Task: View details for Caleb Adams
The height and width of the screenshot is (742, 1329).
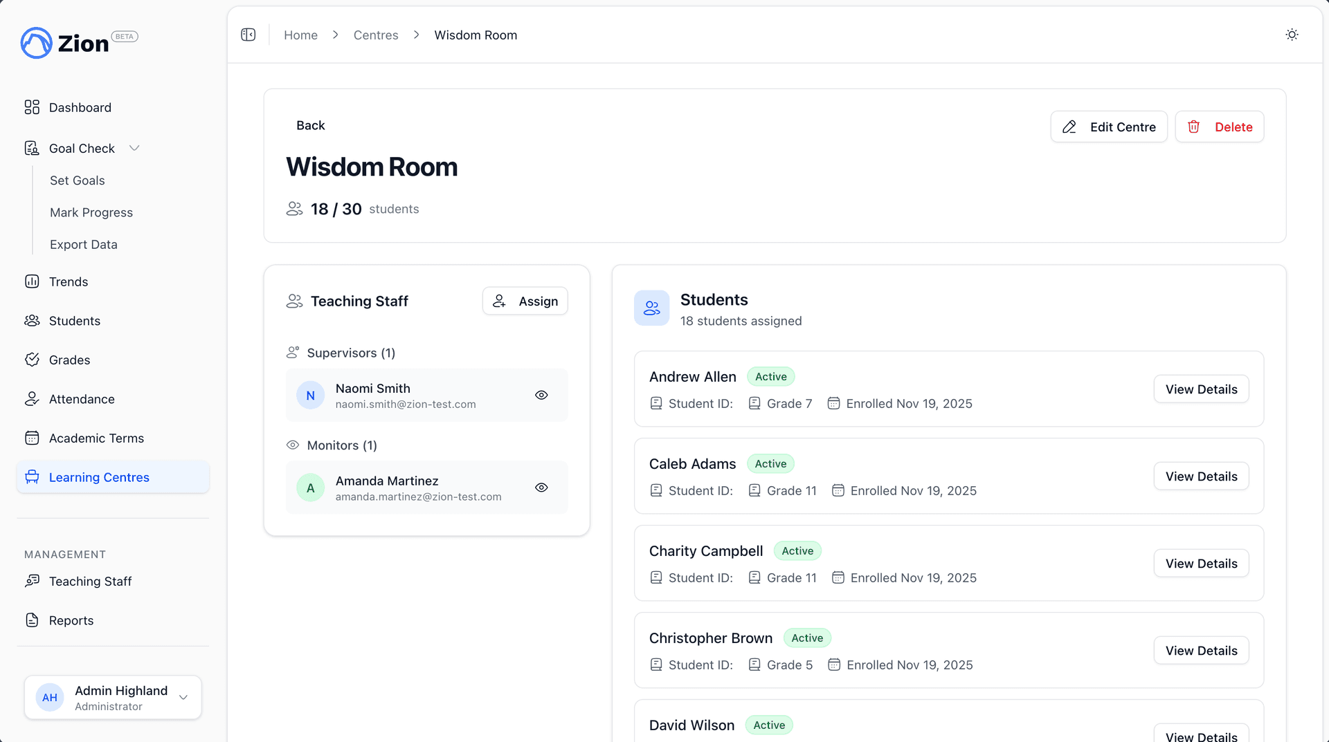Action: click(x=1201, y=476)
